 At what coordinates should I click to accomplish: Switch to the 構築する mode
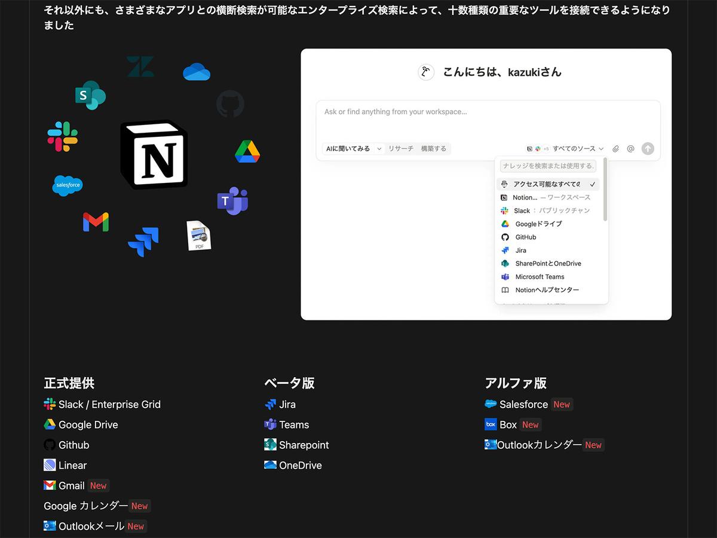point(434,149)
